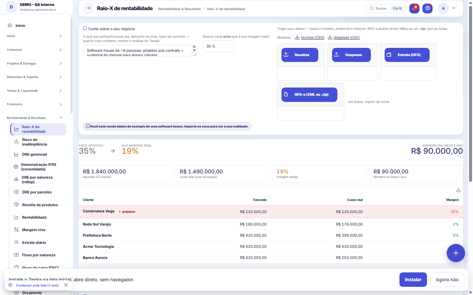Dismiss install banner with Agora não

pyautogui.click(x=447, y=280)
